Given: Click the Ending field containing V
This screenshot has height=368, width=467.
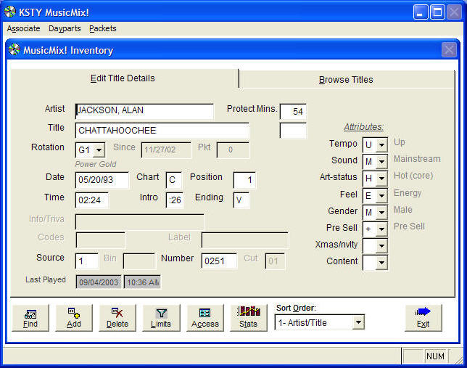Looking at the screenshot, I should coord(241,200).
